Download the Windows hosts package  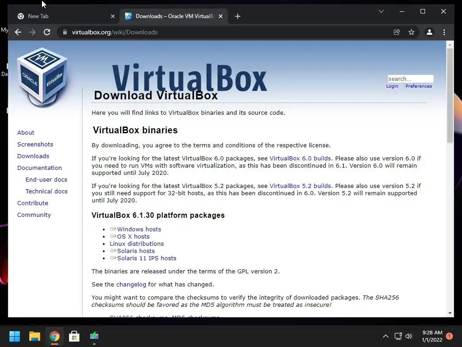pos(139,229)
